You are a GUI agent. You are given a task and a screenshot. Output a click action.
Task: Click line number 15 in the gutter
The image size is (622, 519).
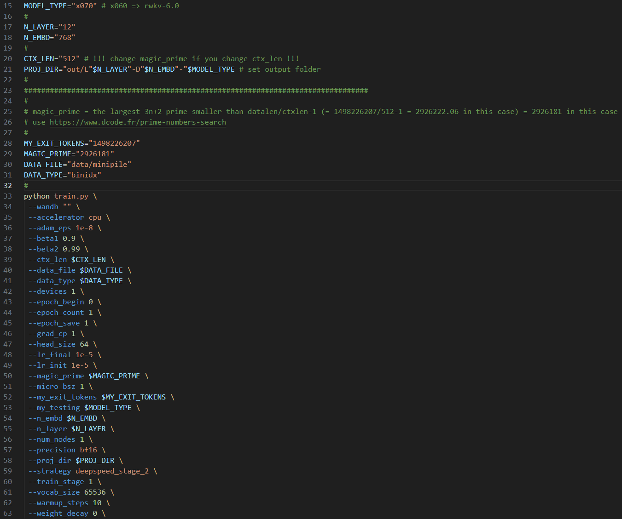[x=8, y=6]
